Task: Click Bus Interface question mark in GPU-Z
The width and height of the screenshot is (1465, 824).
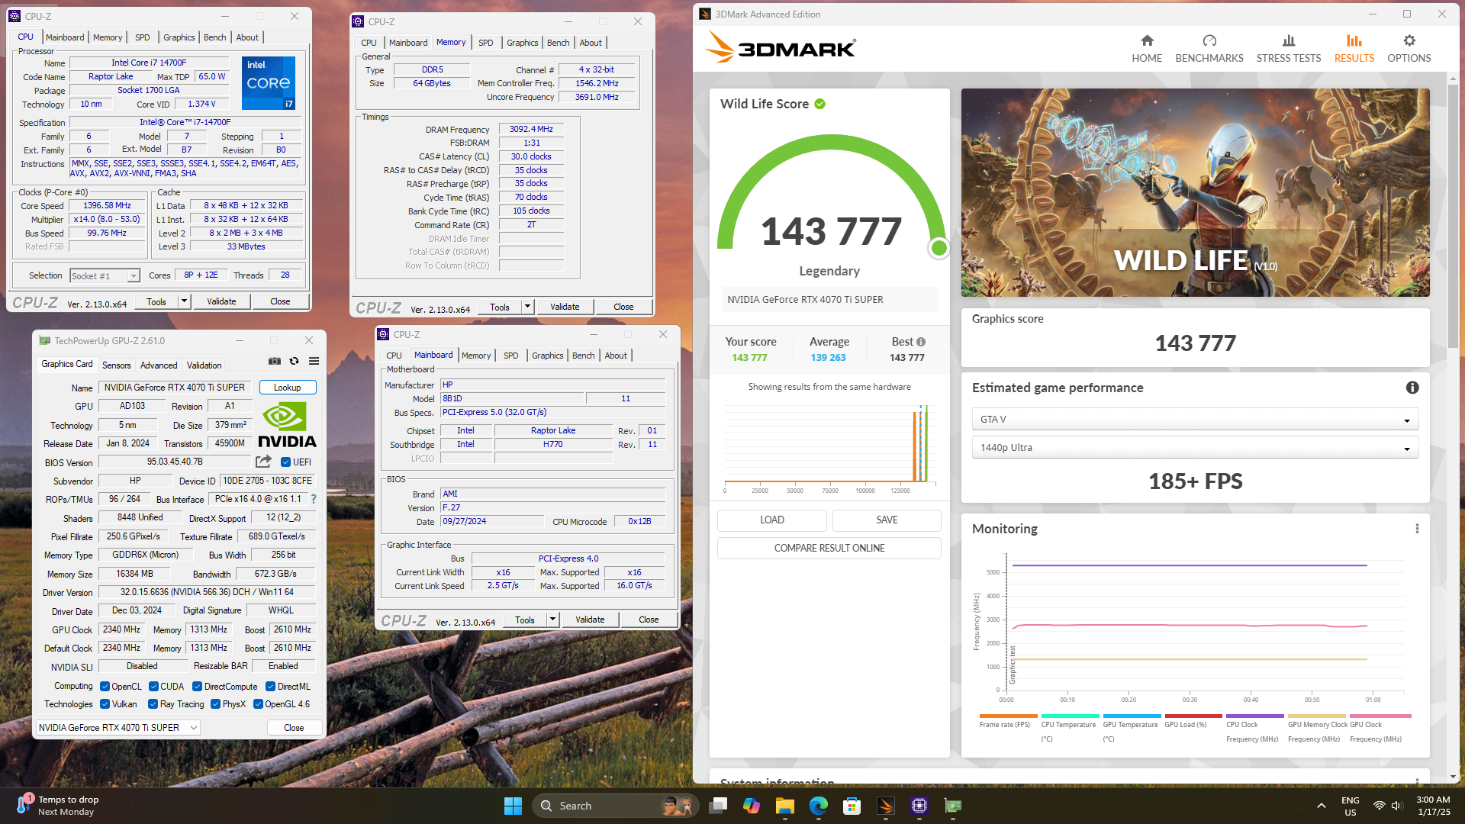Action: 313,499
